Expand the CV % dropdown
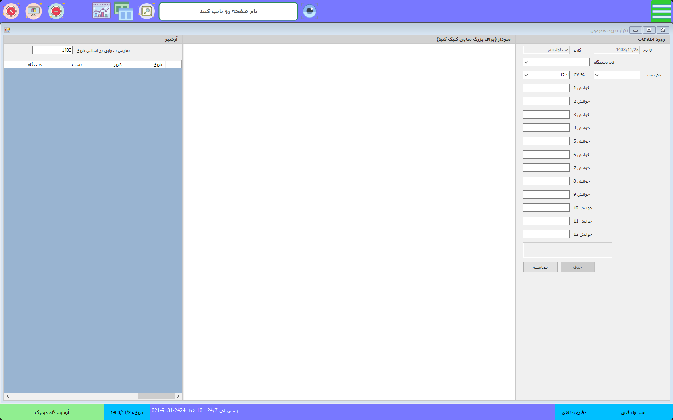673x420 pixels. 527,75
